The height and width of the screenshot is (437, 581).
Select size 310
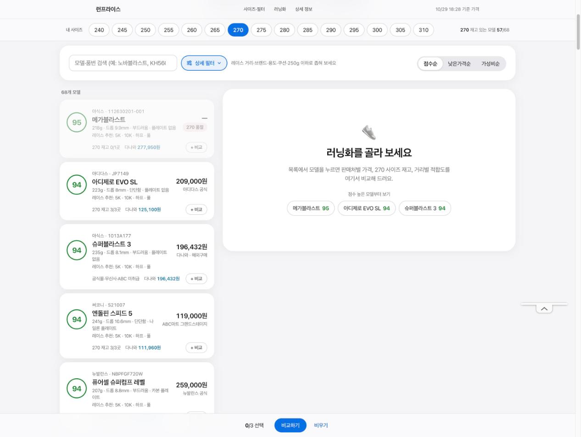[x=424, y=30]
